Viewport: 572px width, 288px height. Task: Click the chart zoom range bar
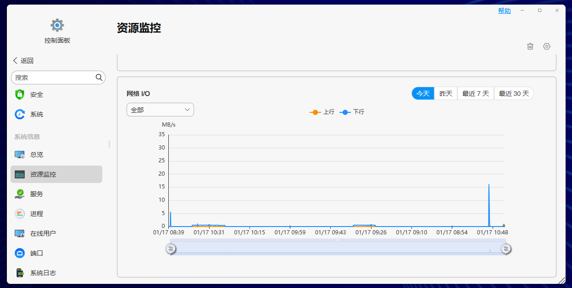338,247
